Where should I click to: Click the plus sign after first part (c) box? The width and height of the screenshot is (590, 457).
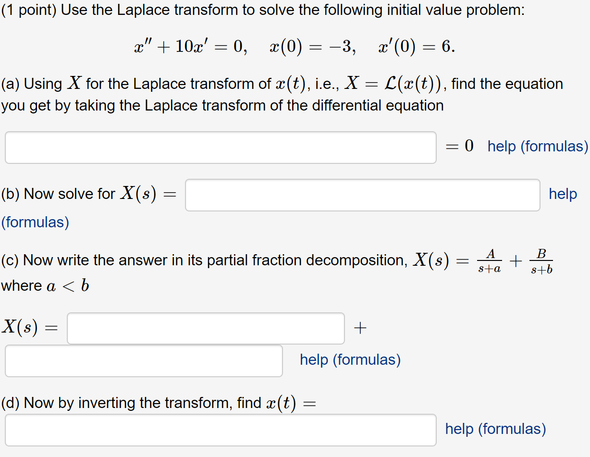click(359, 329)
